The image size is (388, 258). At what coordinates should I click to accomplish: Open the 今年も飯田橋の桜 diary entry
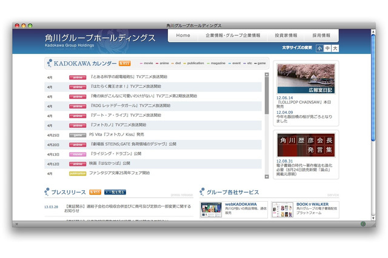pos(304,119)
